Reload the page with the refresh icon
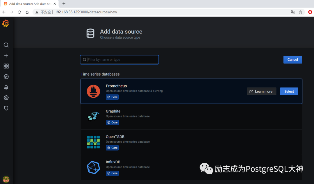The width and height of the screenshot is (314, 184). click(19, 12)
